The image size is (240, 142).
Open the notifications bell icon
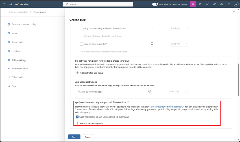pos(200,4)
